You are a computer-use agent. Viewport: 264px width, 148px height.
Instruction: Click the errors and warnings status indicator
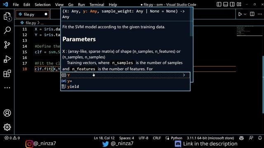pos(12,138)
